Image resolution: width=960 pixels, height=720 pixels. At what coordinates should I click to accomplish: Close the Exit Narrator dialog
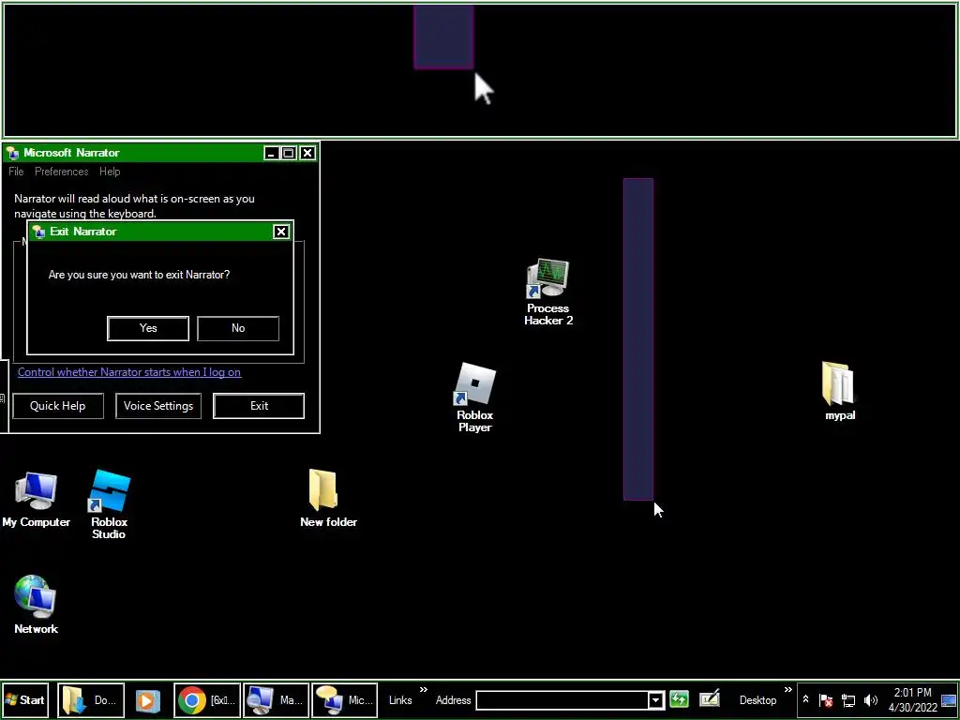pos(281,232)
